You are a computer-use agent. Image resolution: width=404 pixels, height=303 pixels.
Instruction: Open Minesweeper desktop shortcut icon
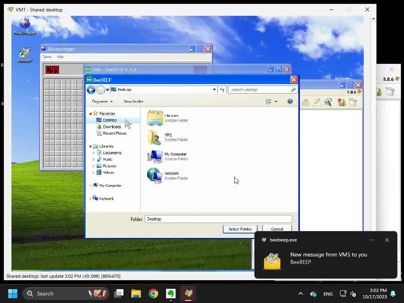[x=25, y=26]
